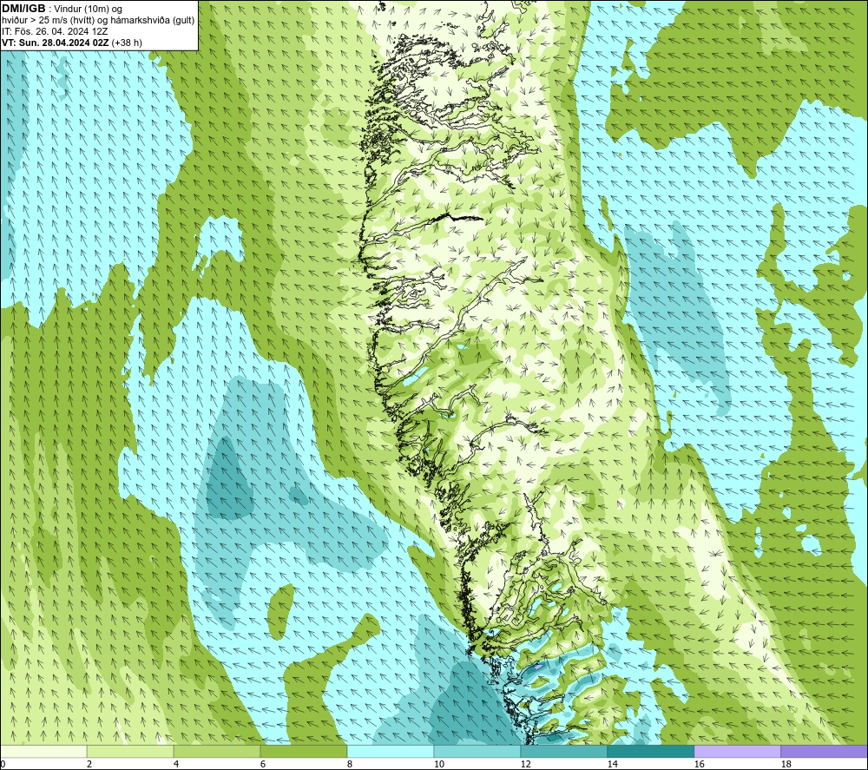Click the scale label '4'
This screenshot has height=770, width=868.
[x=176, y=765]
